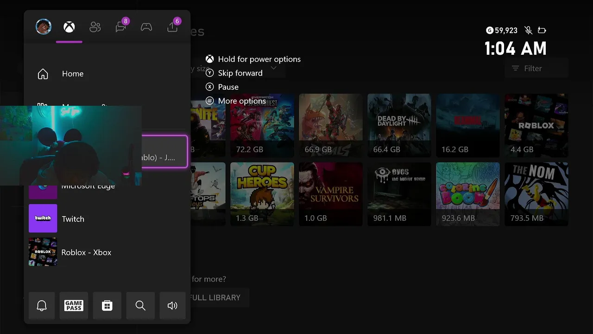593x334 pixels.
Task: Click the Home house icon
Action: (x=43, y=74)
